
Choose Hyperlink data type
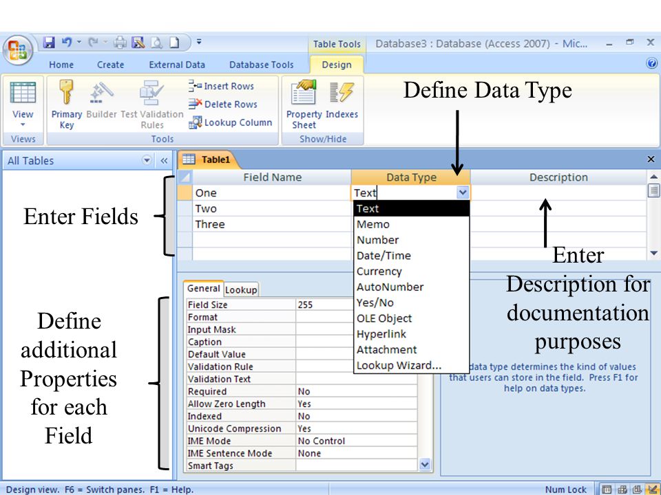412,334
